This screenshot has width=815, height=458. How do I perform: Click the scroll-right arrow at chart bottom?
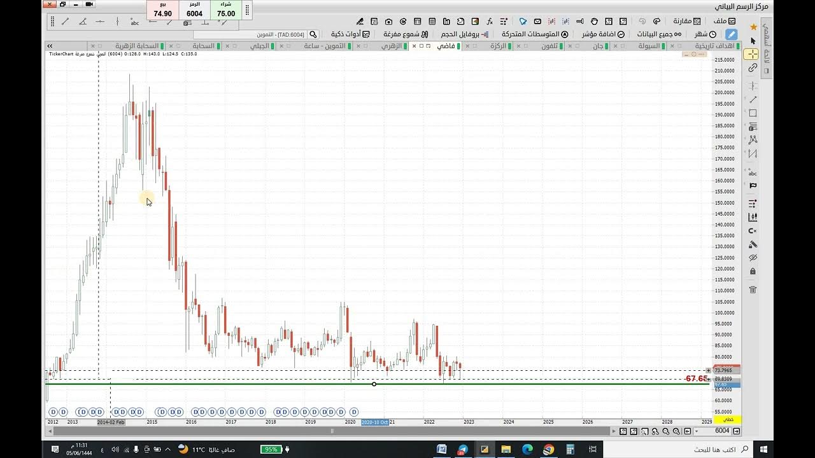pos(614,431)
